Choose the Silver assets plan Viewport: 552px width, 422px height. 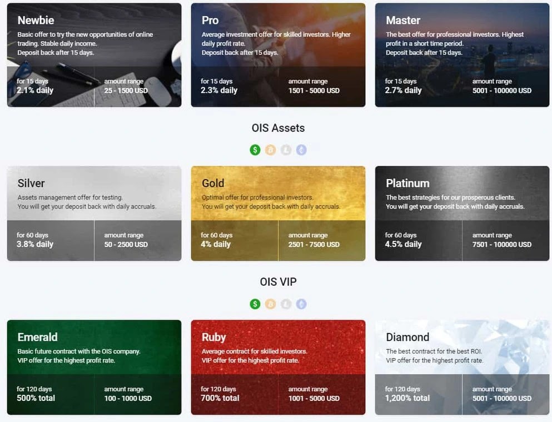pos(95,214)
